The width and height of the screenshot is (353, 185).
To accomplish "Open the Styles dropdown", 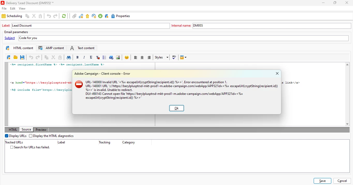I will [162, 57].
